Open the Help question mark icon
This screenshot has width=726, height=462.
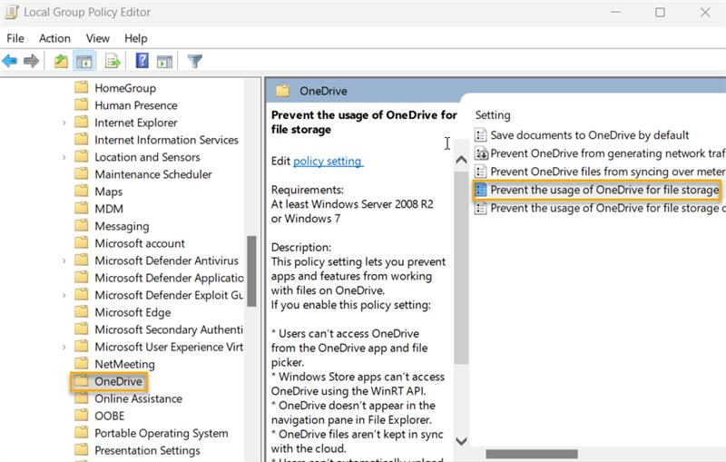click(142, 61)
